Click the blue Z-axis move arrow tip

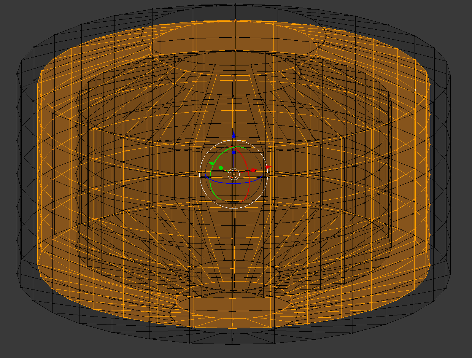[234, 134]
